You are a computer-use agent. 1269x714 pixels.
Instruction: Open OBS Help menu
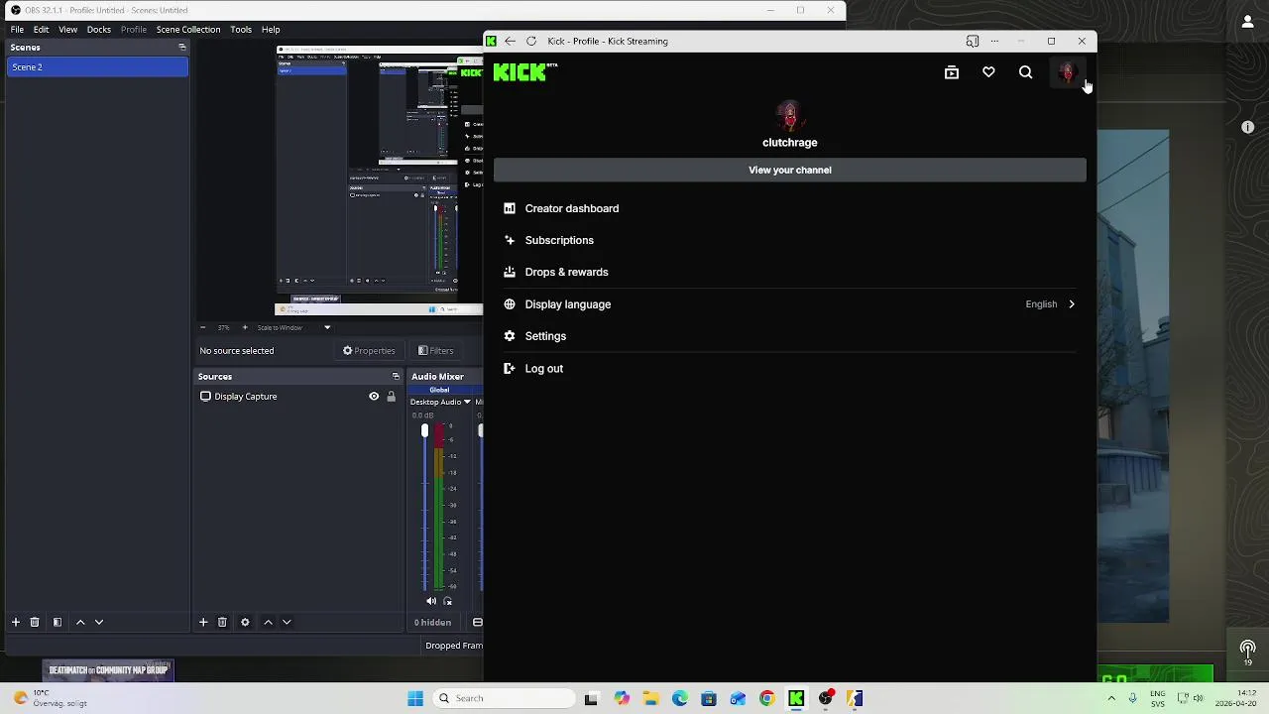pyautogui.click(x=271, y=29)
